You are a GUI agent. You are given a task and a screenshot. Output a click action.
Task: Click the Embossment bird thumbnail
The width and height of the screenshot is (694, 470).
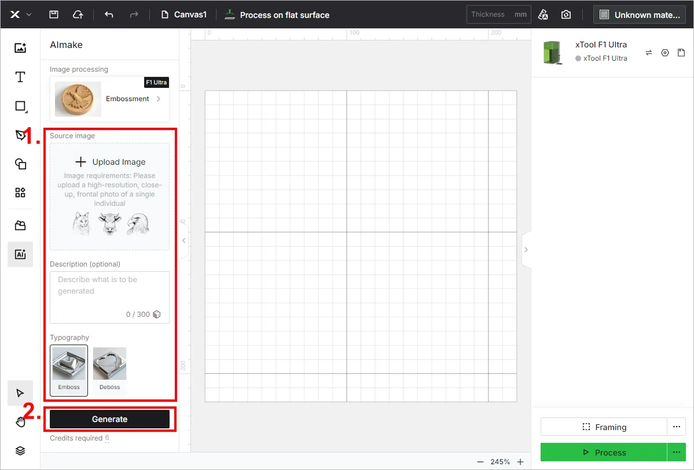(x=78, y=99)
